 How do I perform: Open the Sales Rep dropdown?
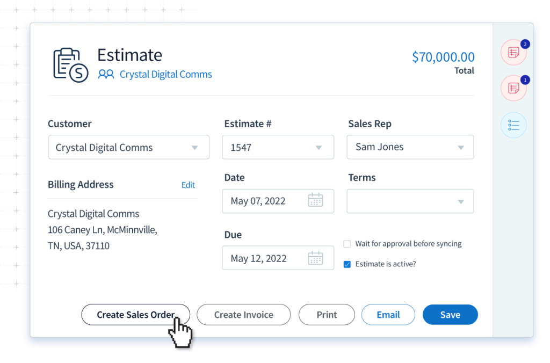click(460, 148)
